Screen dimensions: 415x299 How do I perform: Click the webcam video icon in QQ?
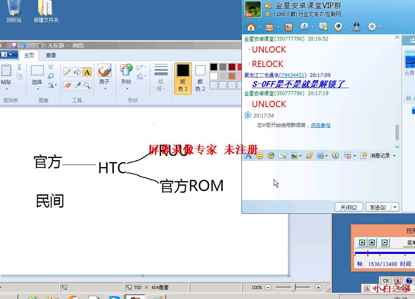338,27
